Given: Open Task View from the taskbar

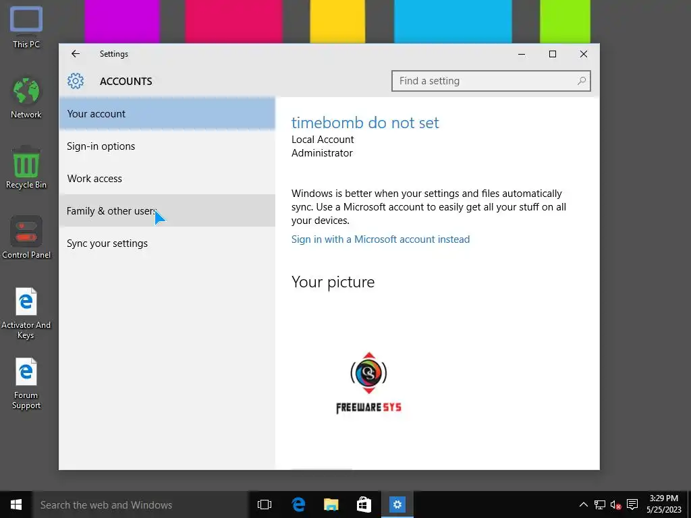Looking at the screenshot, I should 265,505.
